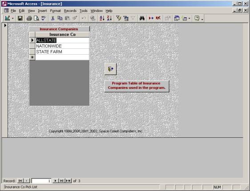Select the NATIONWIDE cell

pos(62,46)
